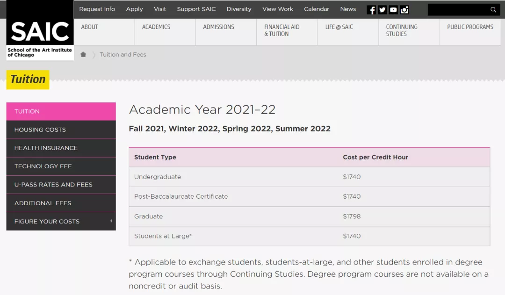Open the About menu
The width and height of the screenshot is (505, 295).
(x=104, y=32)
